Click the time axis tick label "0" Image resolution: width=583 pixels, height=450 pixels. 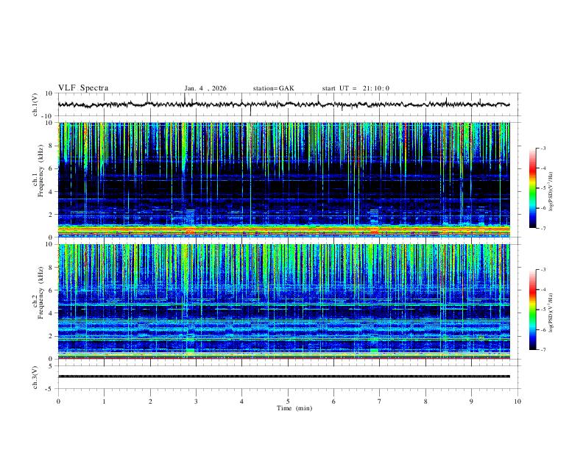(58, 401)
